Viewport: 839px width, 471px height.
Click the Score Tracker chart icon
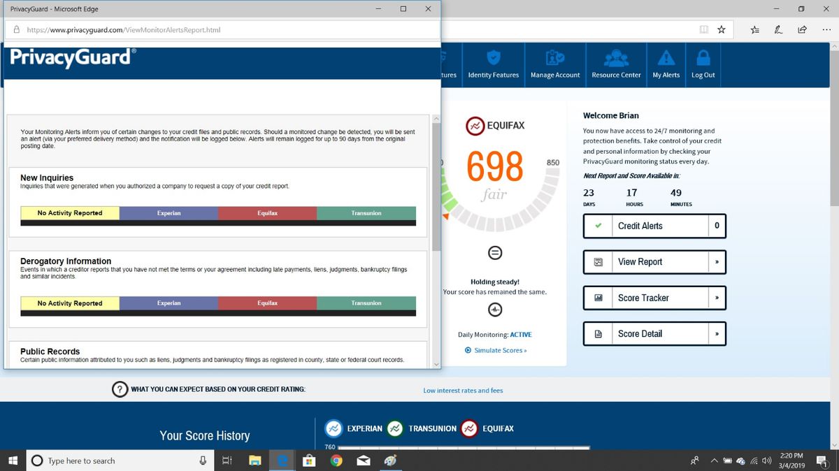(x=598, y=297)
